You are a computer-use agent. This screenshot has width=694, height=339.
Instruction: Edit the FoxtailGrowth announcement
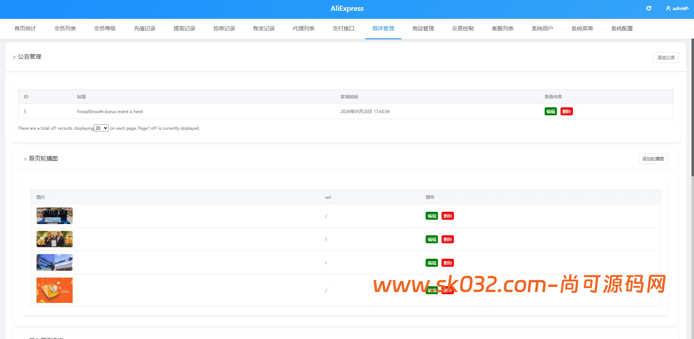(550, 112)
